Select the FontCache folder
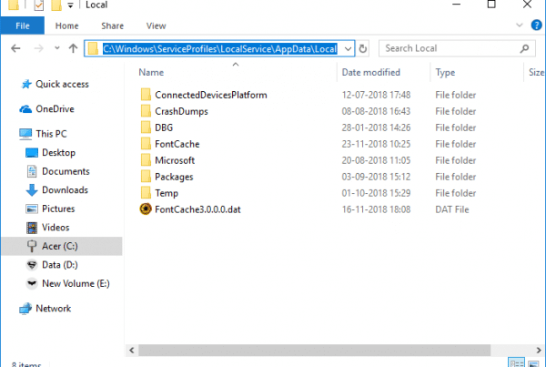The width and height of the screenshot is (546, 367). pyautogui.click(x=177, y=144)
